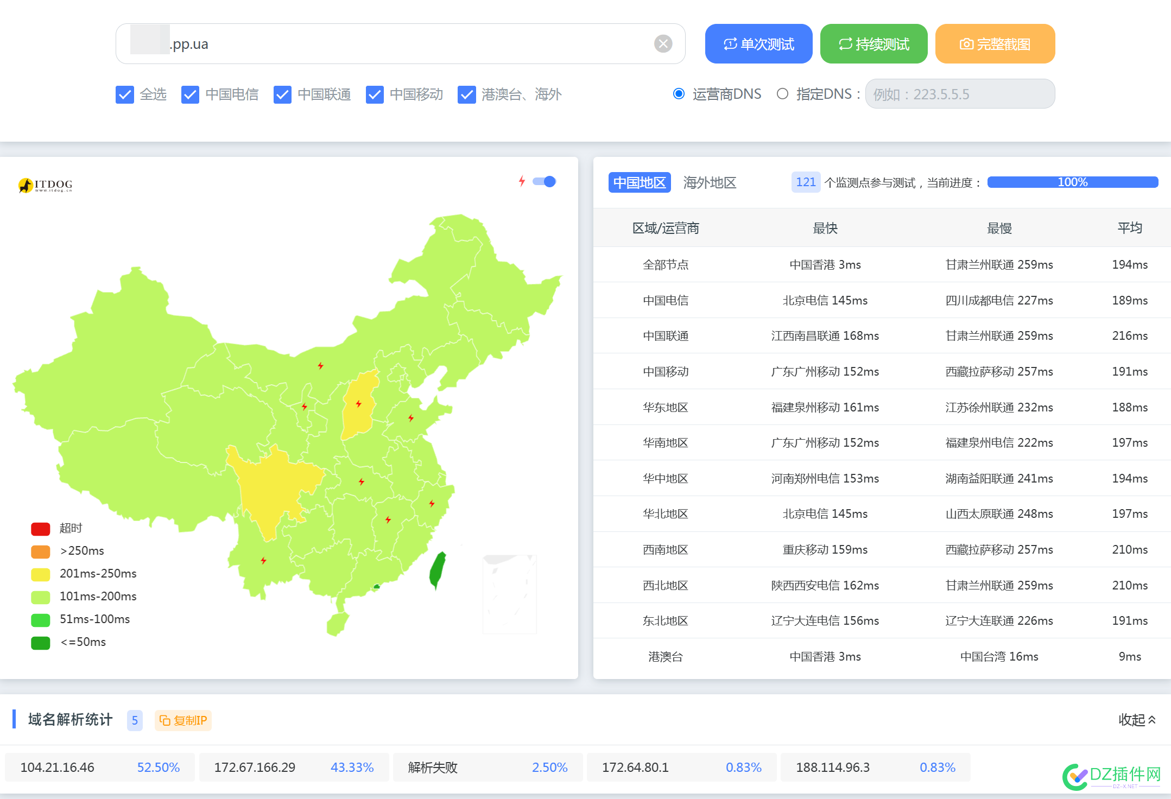Viewport: 1171px width, 799px height.
Task: Click the 中国台湾 16ms cell
Action: tap(999, 657)
